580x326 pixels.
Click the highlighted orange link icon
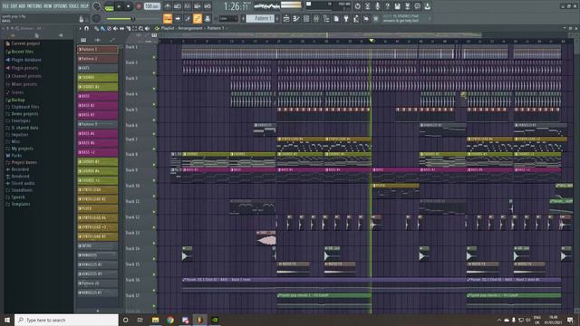[x=198, y=18]
